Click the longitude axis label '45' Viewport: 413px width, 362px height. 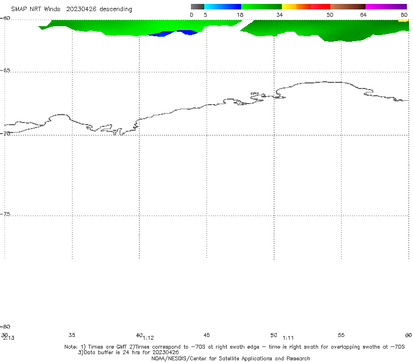pos(206,335)
